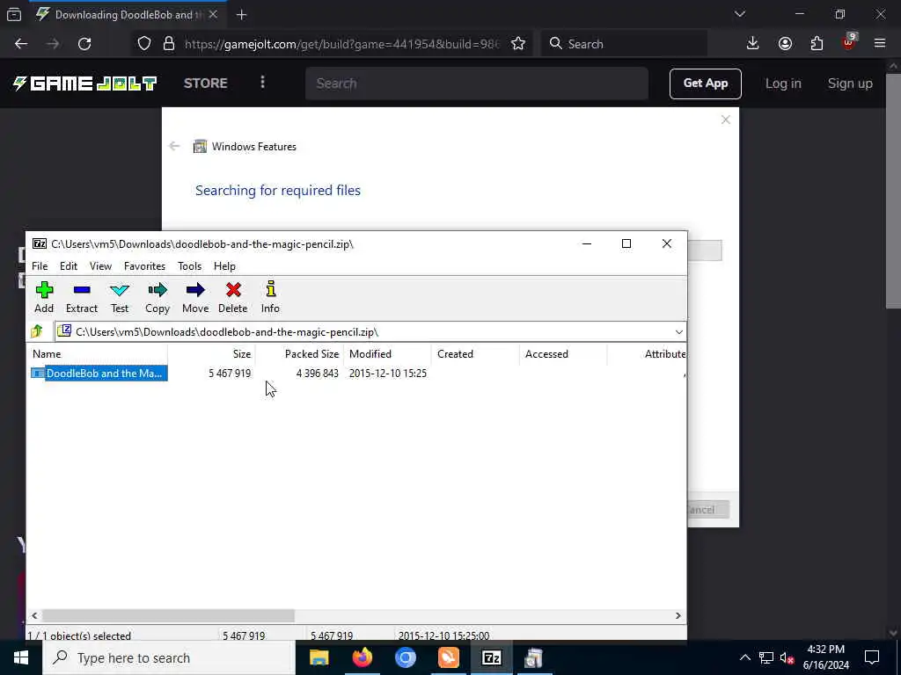
Task: Click the file size value 5 467 919
Action: pos(230,373)
